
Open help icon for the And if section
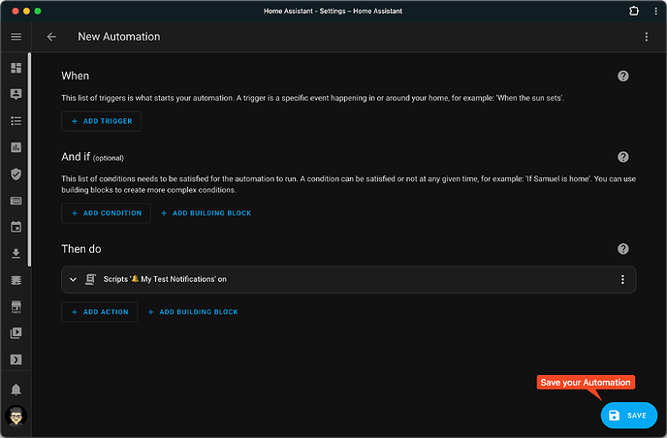click(623, 156)
